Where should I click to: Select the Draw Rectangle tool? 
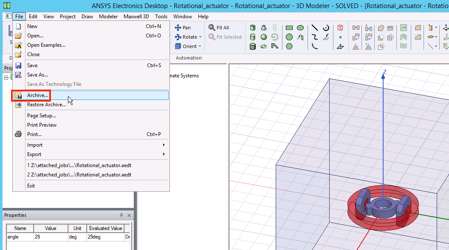tap(289, 28)
